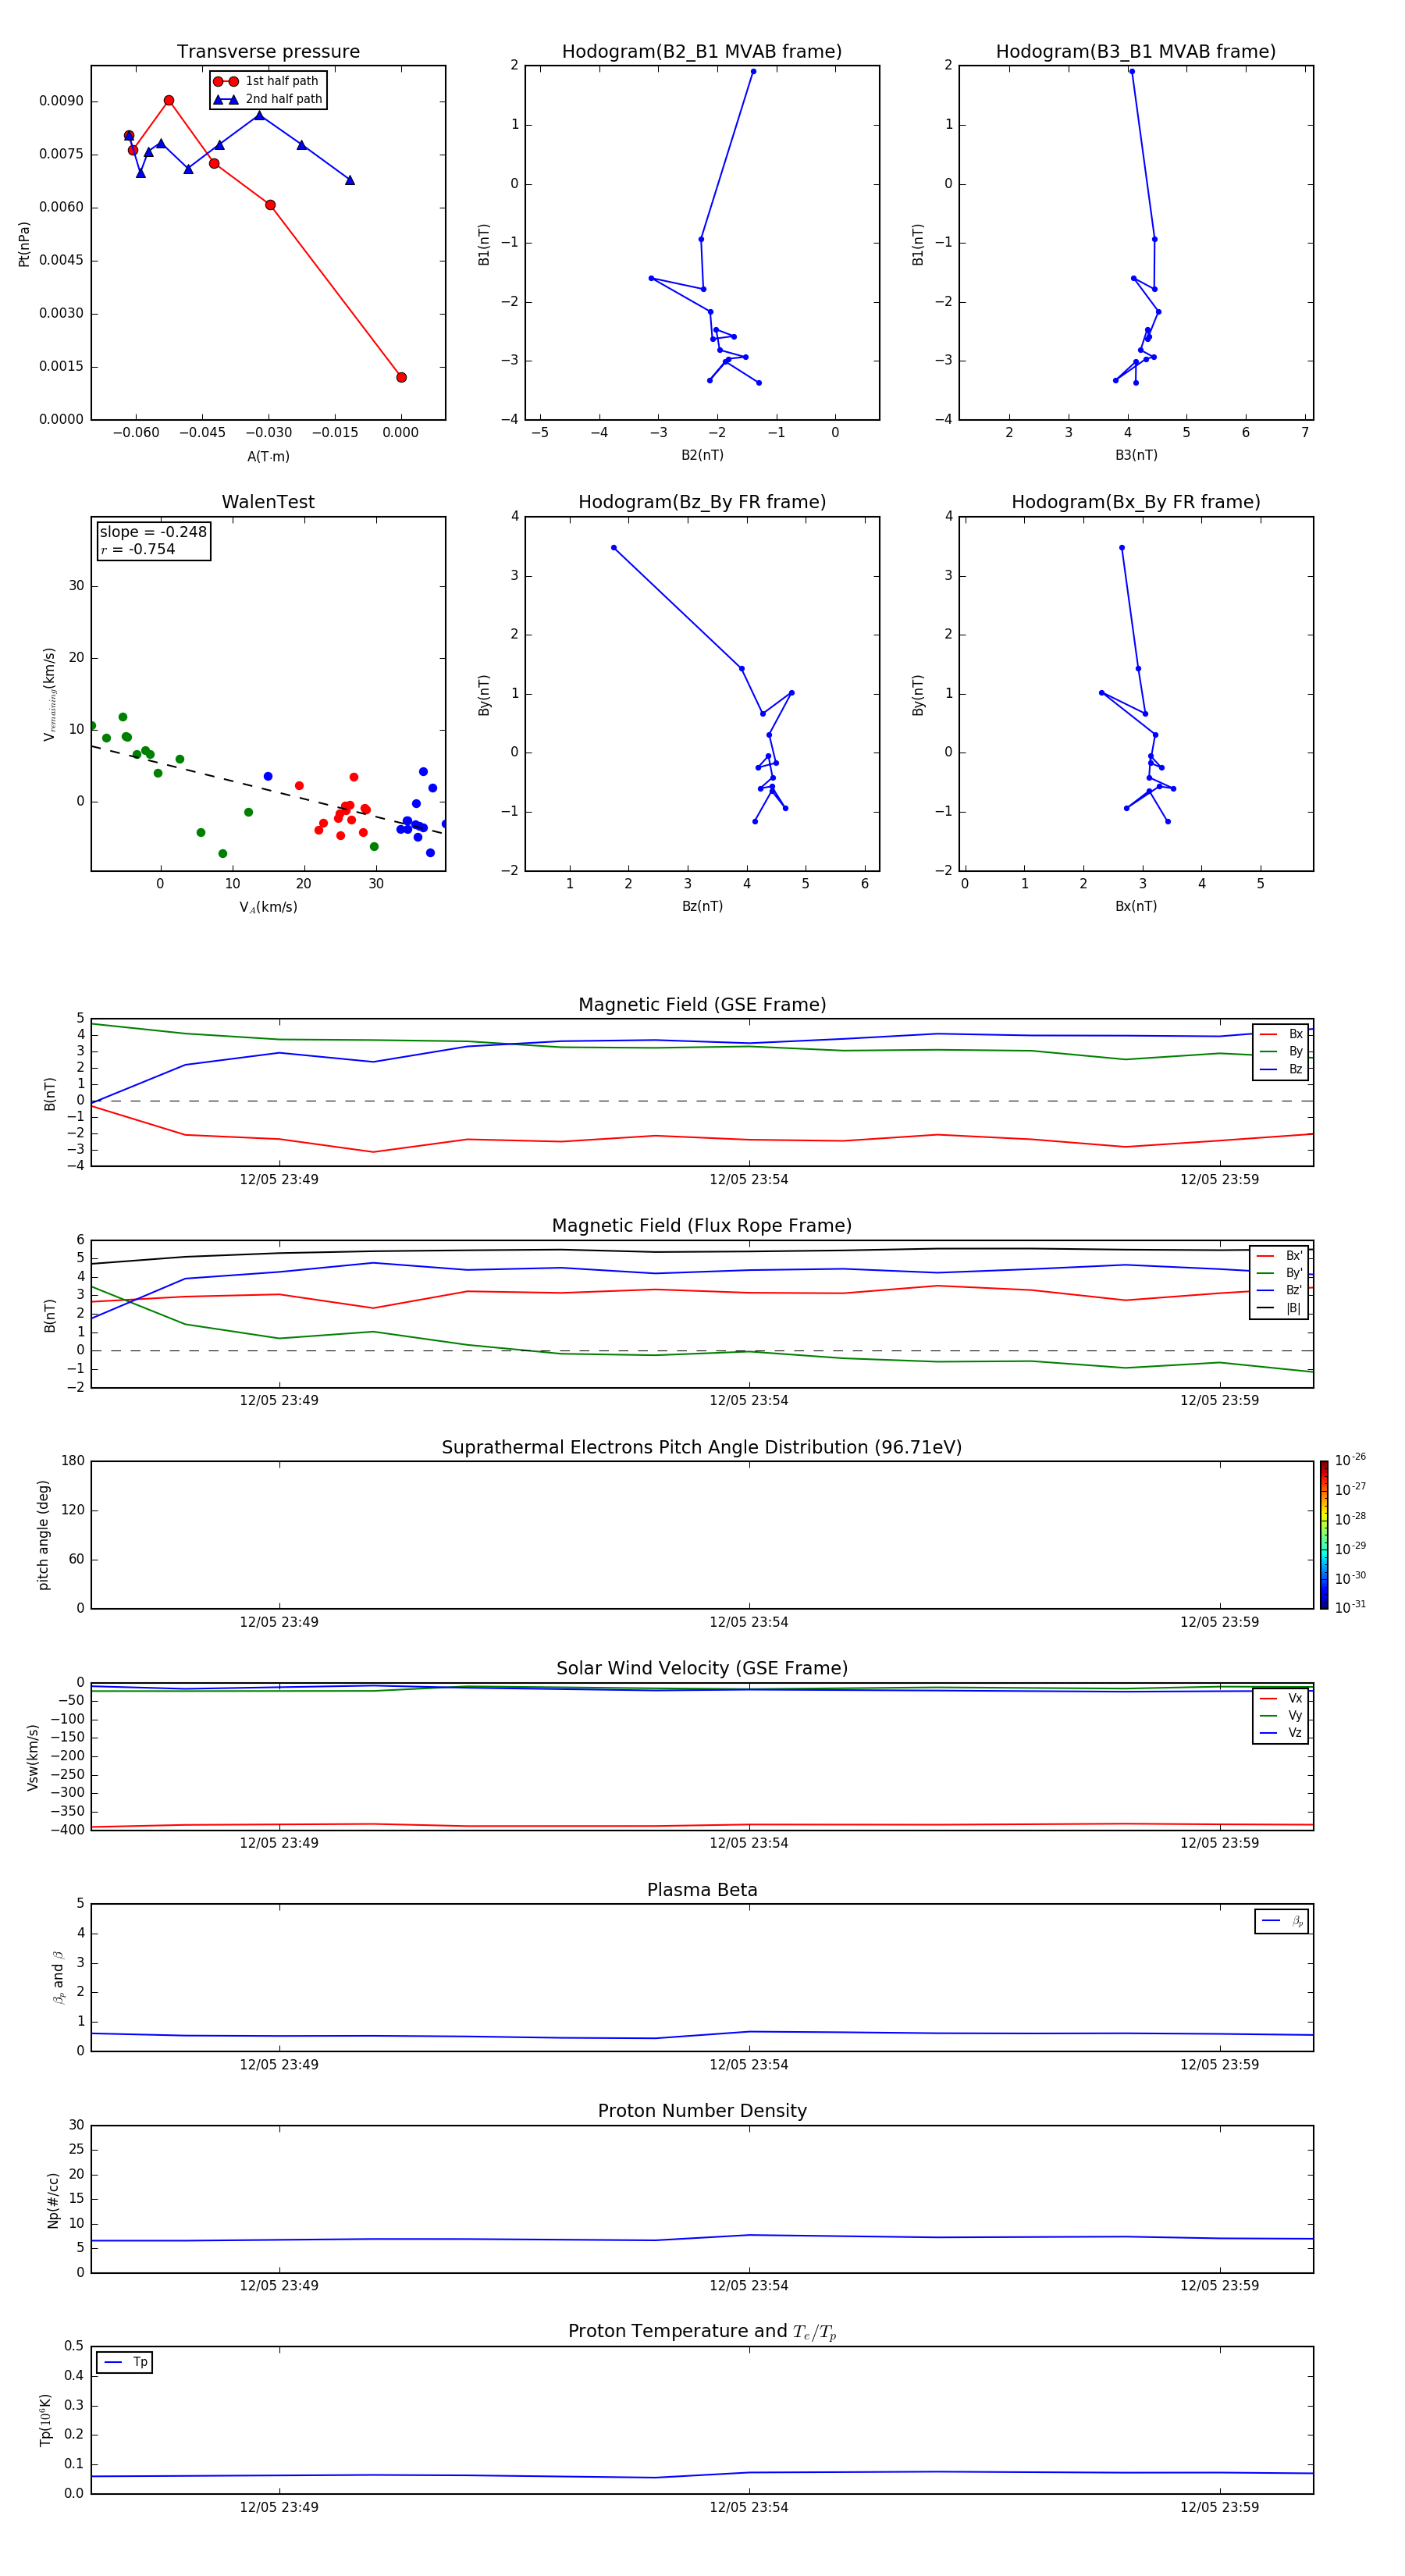The width and height of the screenshot is (1405, 2576).
Task: Click the pitch angle colorbar
Action: pos(1324,1535)
